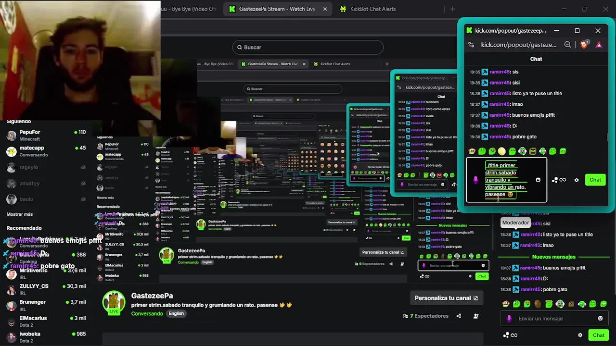Image resolution: width=616 pixels, height=346 pixels.
Task: Click ramirr45 username beside 'pobre gato' in popout
Action: click(x=500, y=137)
